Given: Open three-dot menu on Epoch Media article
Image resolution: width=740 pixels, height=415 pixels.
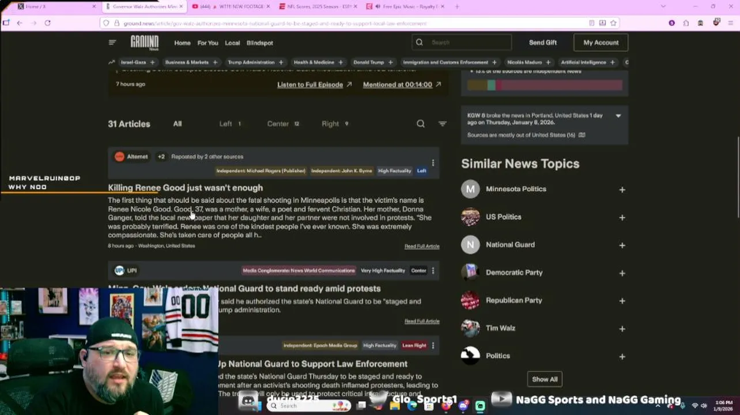Looking at the screenshot, I should pyautogui.click(x=433, y=345).
